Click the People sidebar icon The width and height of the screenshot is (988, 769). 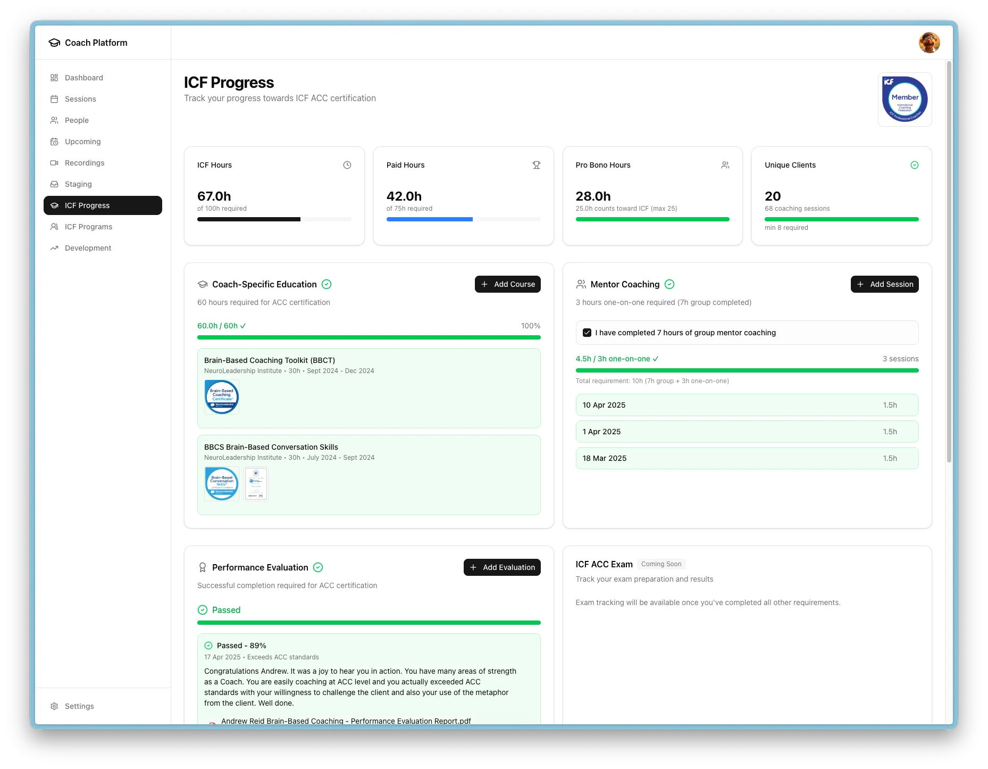[55, 120]
